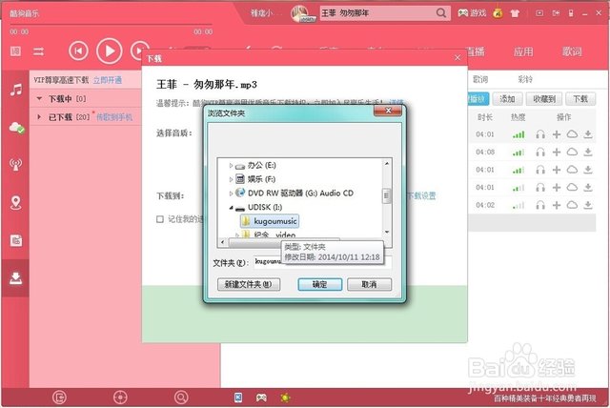Screen dimensions: 610x408
Task: Click the tree scrollbar up arrow
Action: tap(387, 163)
